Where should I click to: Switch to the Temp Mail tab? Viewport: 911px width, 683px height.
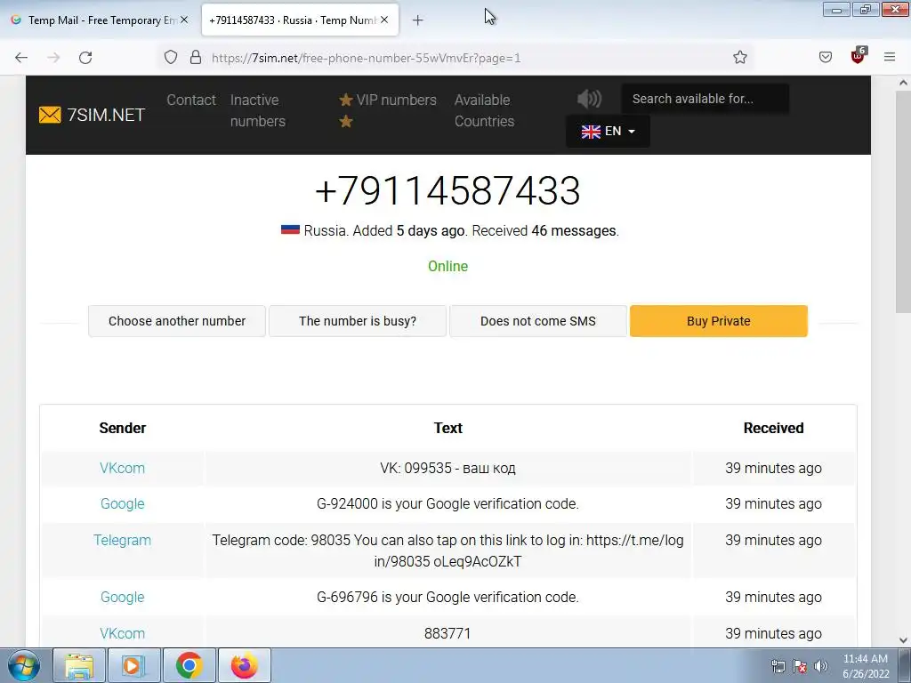pyautogui.click(x=99, y=20)
